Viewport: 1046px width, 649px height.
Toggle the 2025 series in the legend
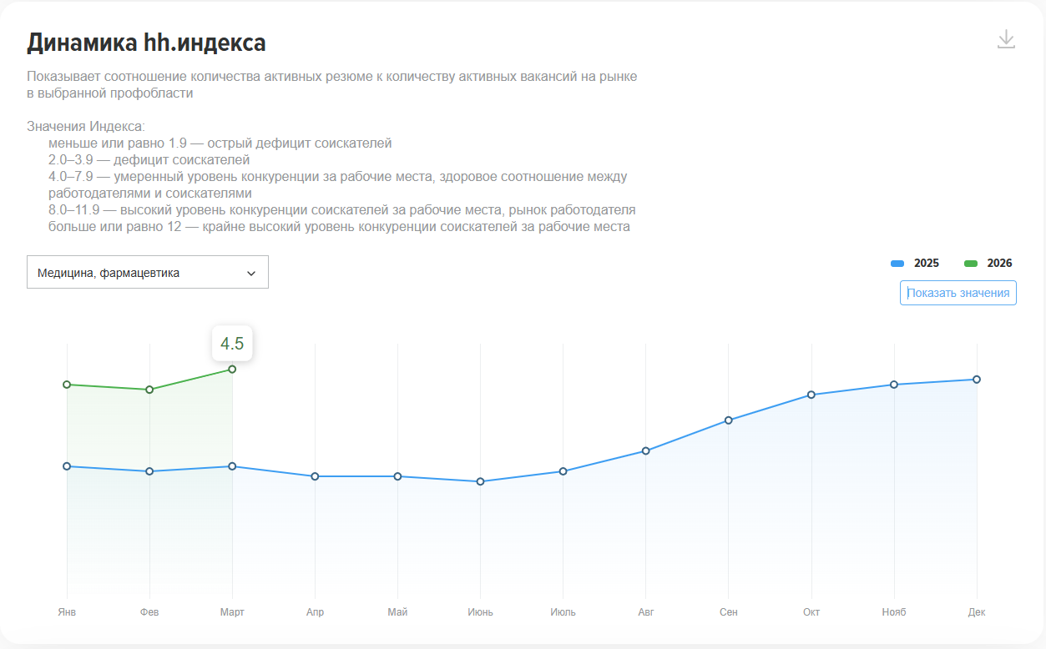point(915,264)
